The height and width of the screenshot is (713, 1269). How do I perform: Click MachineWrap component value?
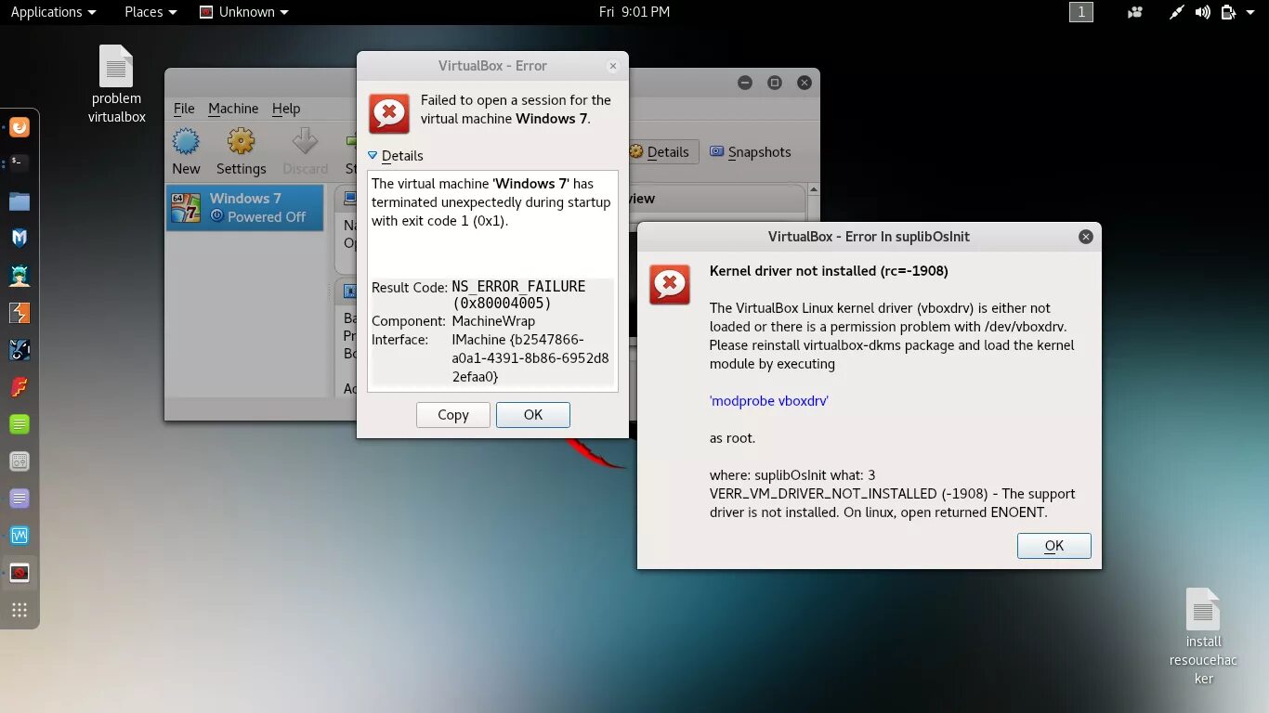click(x=493, y=321)
